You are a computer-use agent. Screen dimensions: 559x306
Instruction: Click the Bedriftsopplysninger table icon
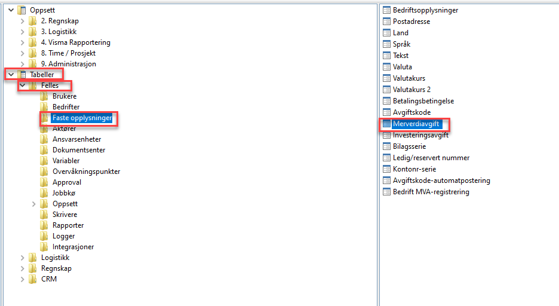coord(386,10)
